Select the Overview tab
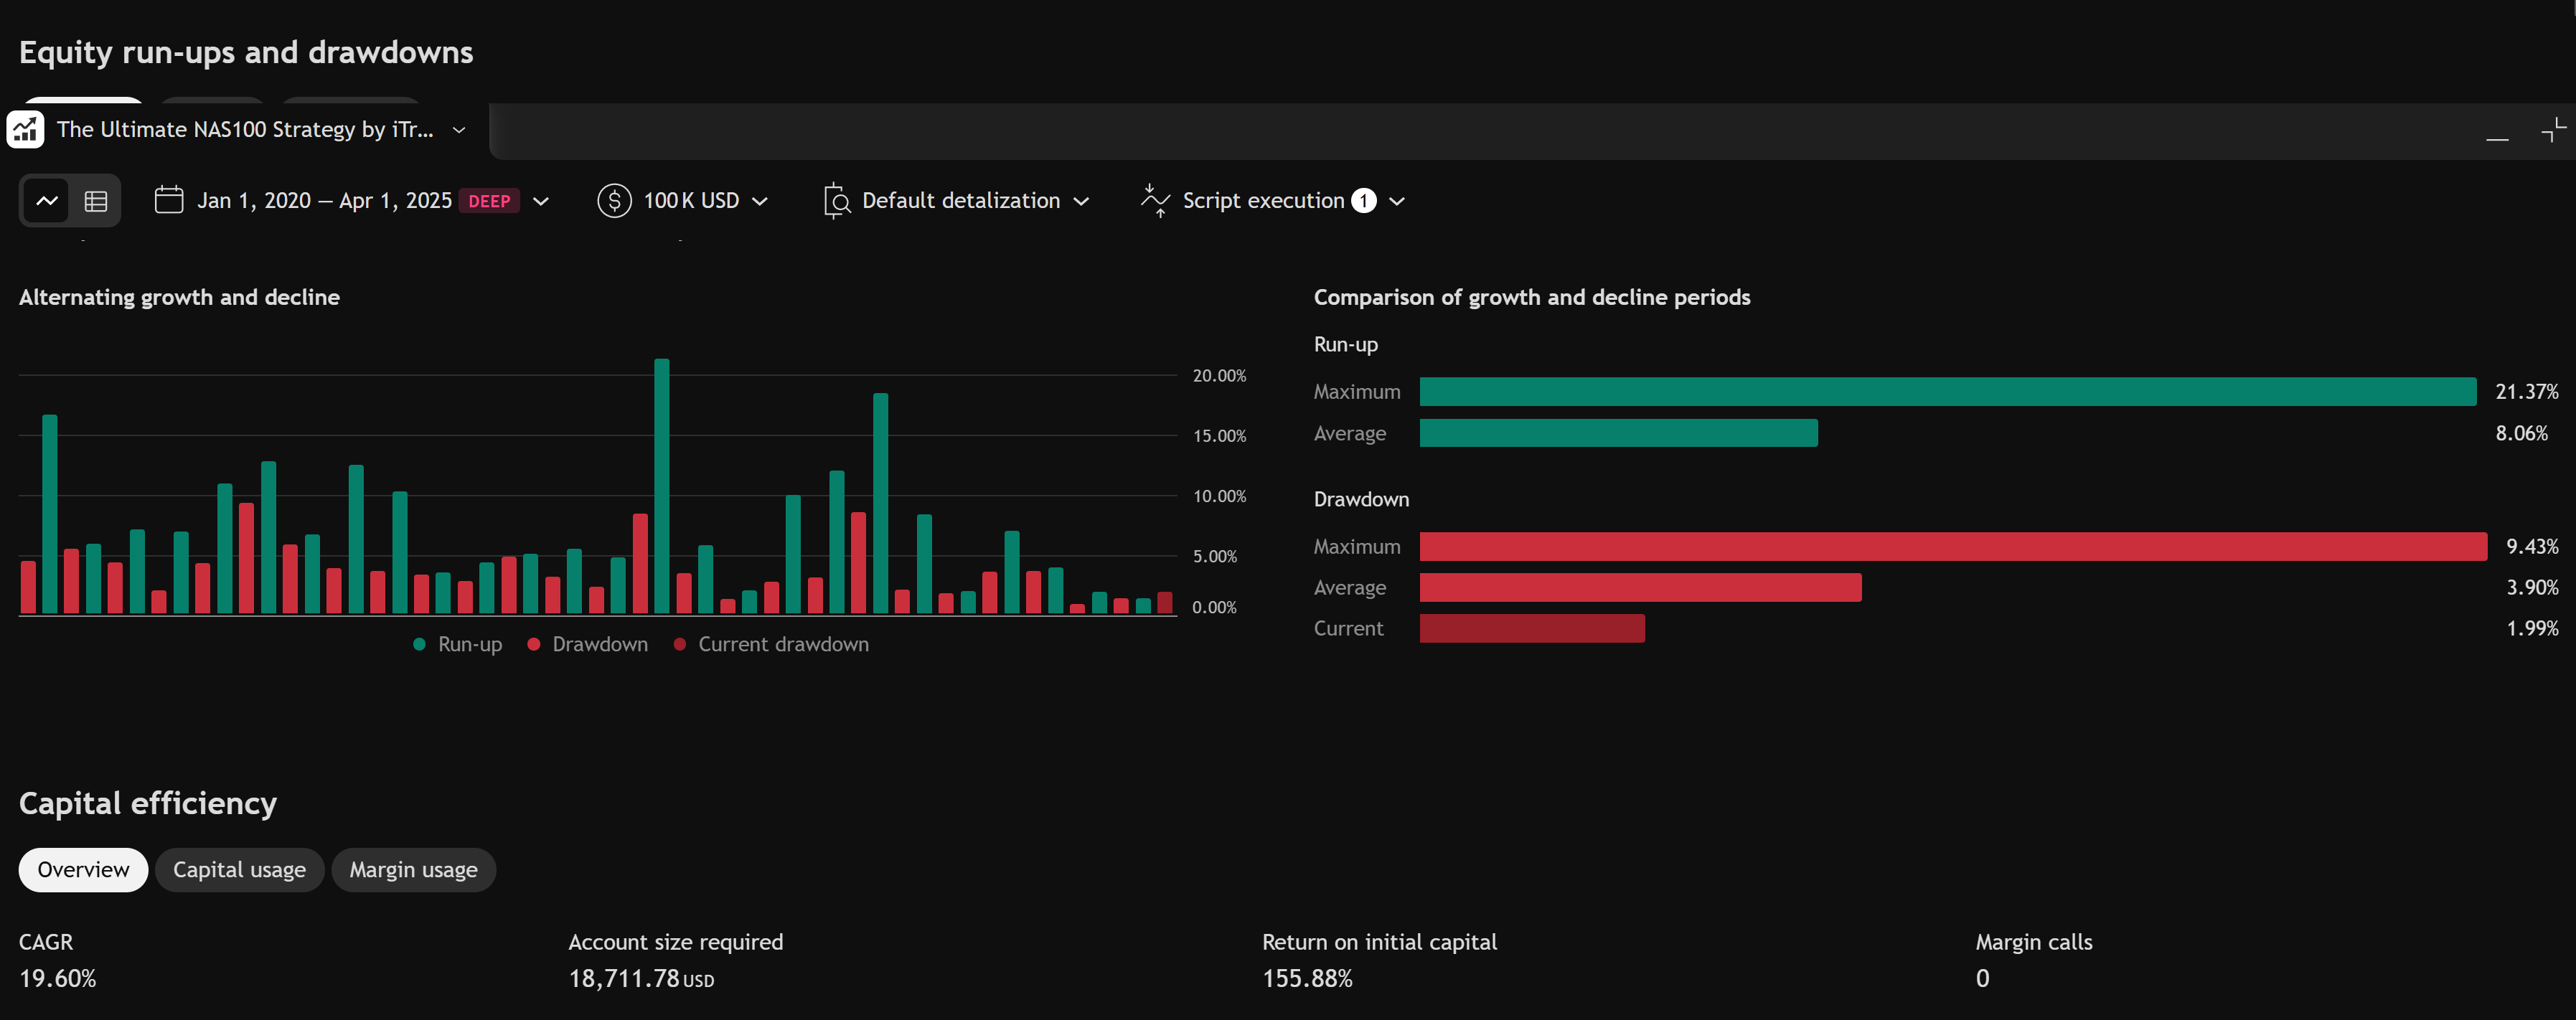Image resolution: width=2576 pixels, height=1020 pixels. coord(83,870)
